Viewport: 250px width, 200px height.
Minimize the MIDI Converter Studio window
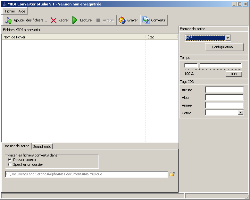click(x=234, y=4)
